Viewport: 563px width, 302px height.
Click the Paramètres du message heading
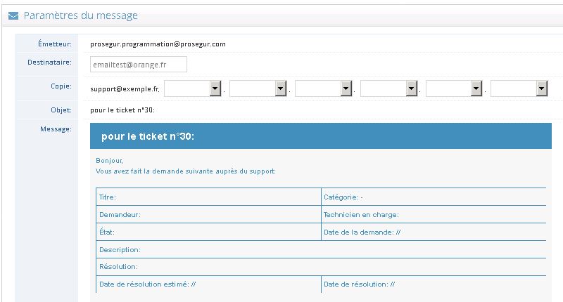pos(81,15)
